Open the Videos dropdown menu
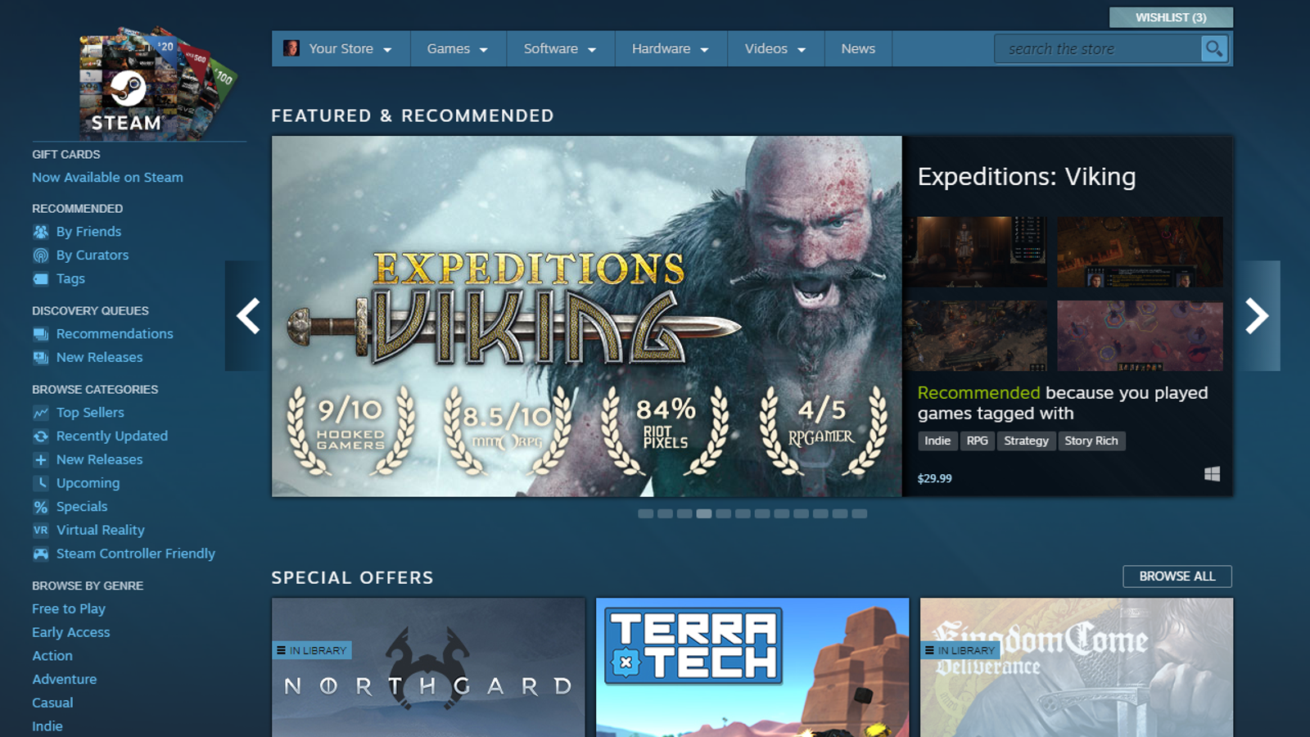 pyautogui.click(x=775, y=49)
